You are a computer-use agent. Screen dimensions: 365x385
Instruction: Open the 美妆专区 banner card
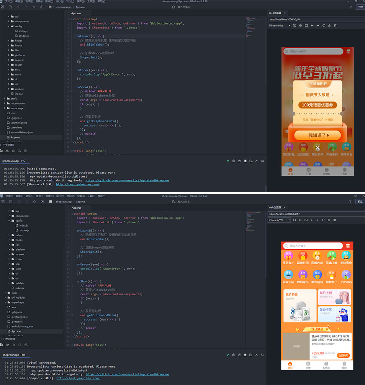334,314
